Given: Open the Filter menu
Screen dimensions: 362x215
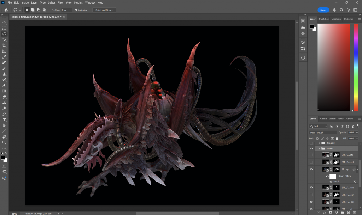Looking at the screenshot, I should (x=60, y=2).
